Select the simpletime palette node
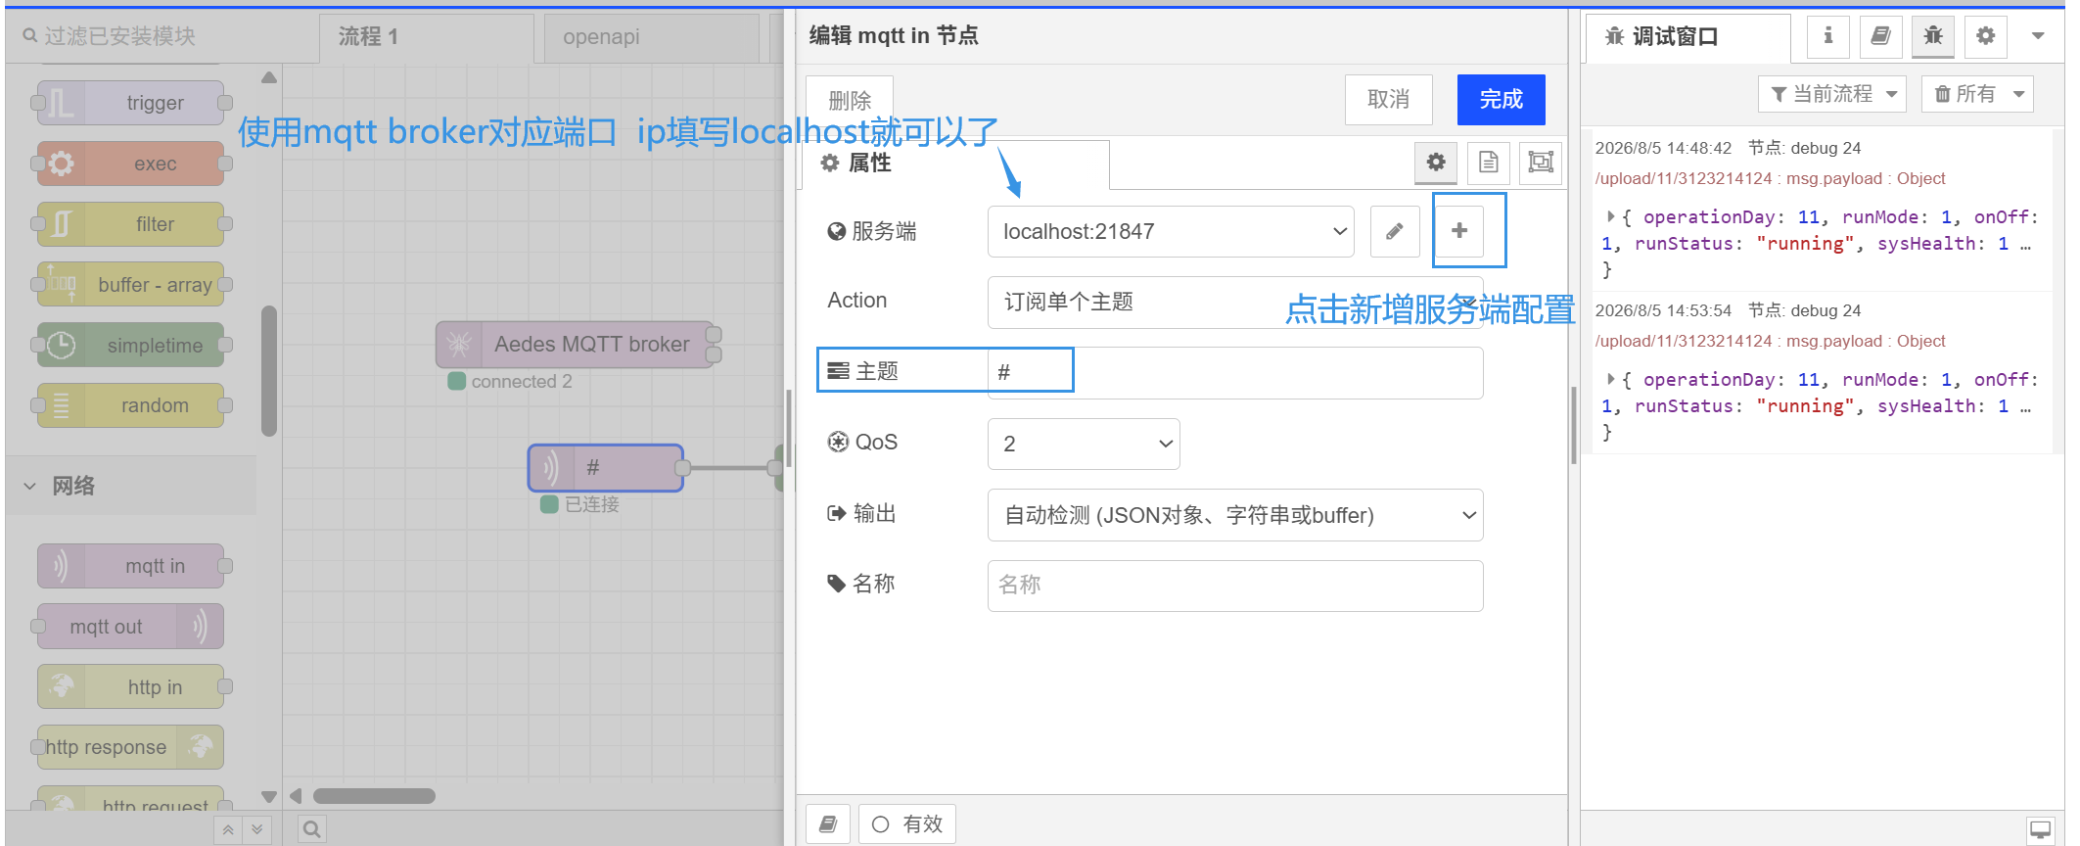2080x846 pixels. [x=131, y=346]
